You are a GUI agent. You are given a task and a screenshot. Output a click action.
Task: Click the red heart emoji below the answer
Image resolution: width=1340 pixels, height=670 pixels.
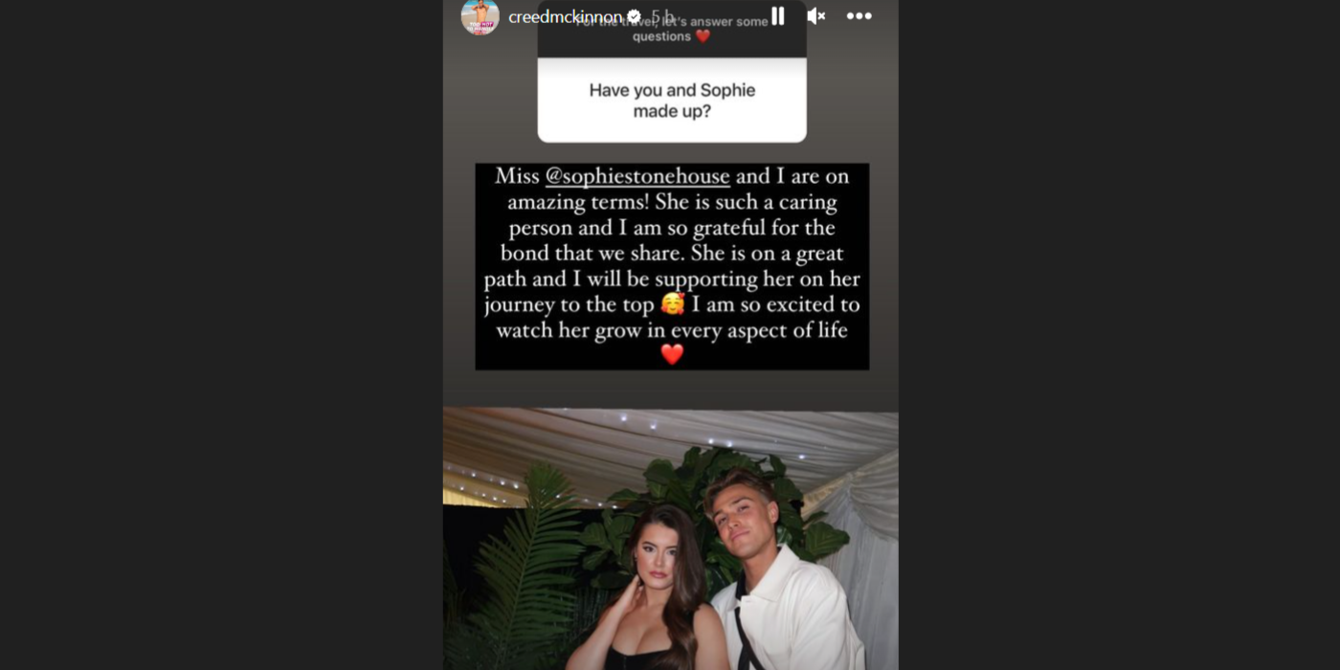coord(672,354)
